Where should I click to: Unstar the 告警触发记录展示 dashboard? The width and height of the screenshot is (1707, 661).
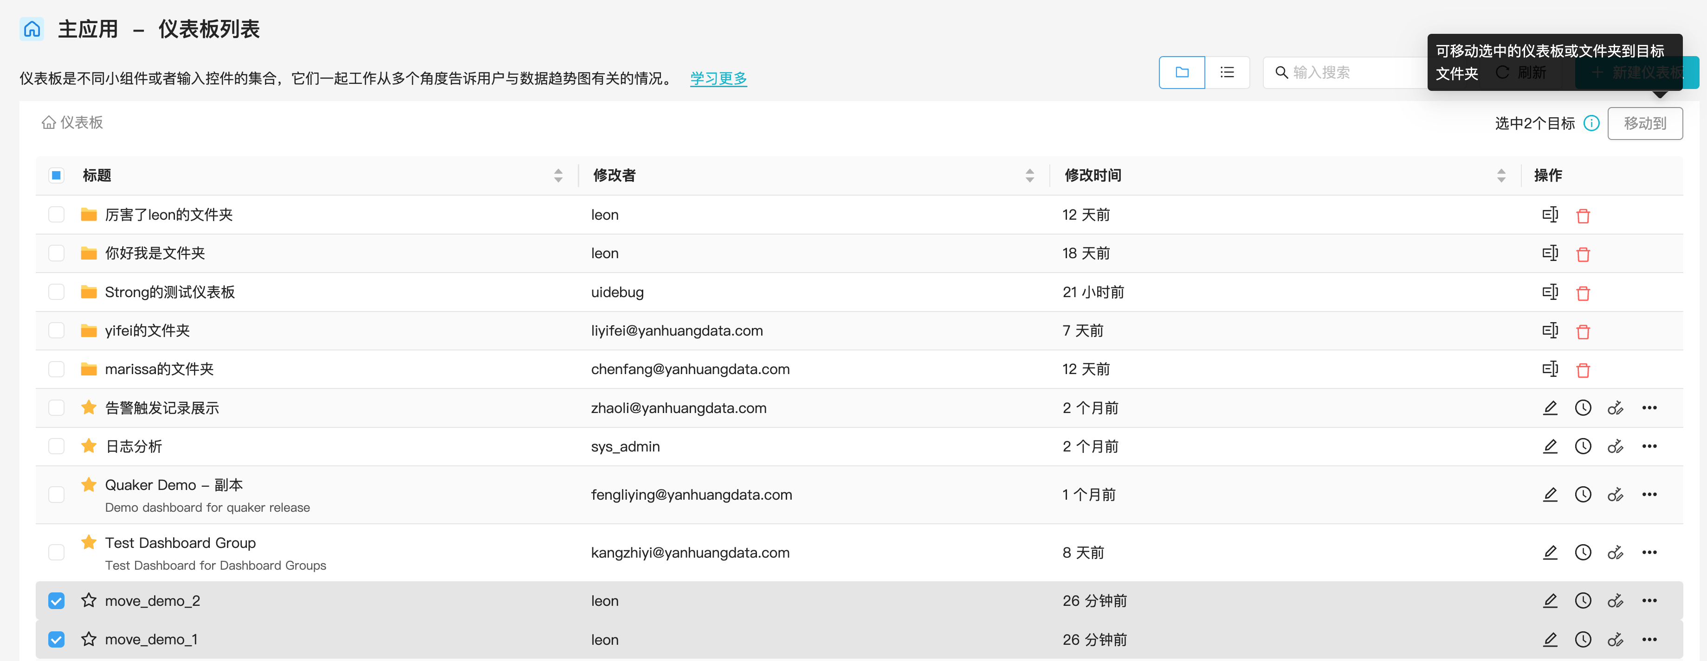point(89,407)
